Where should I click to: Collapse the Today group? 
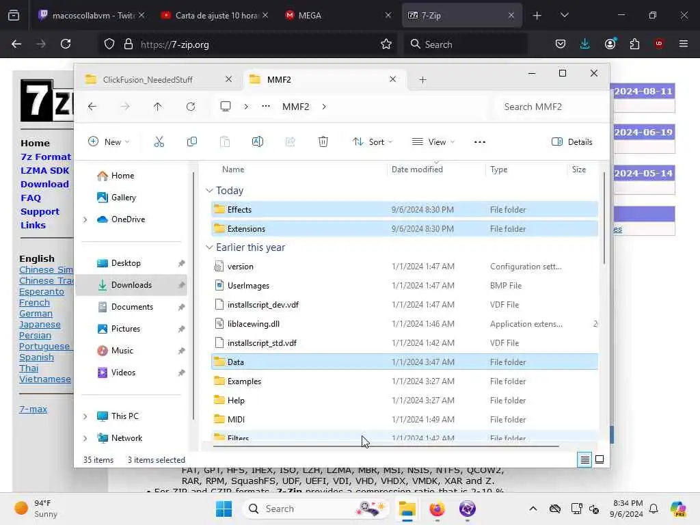(x=209, y=191)
